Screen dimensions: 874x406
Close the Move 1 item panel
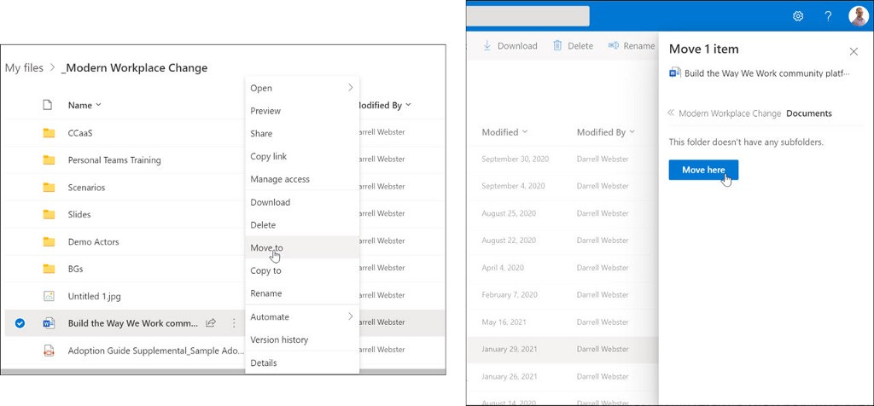pyautogui.click(x=854, y=52)
